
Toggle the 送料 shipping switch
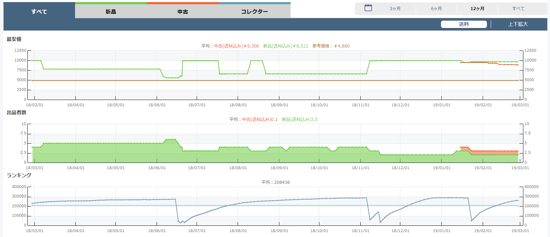[464, 24]
